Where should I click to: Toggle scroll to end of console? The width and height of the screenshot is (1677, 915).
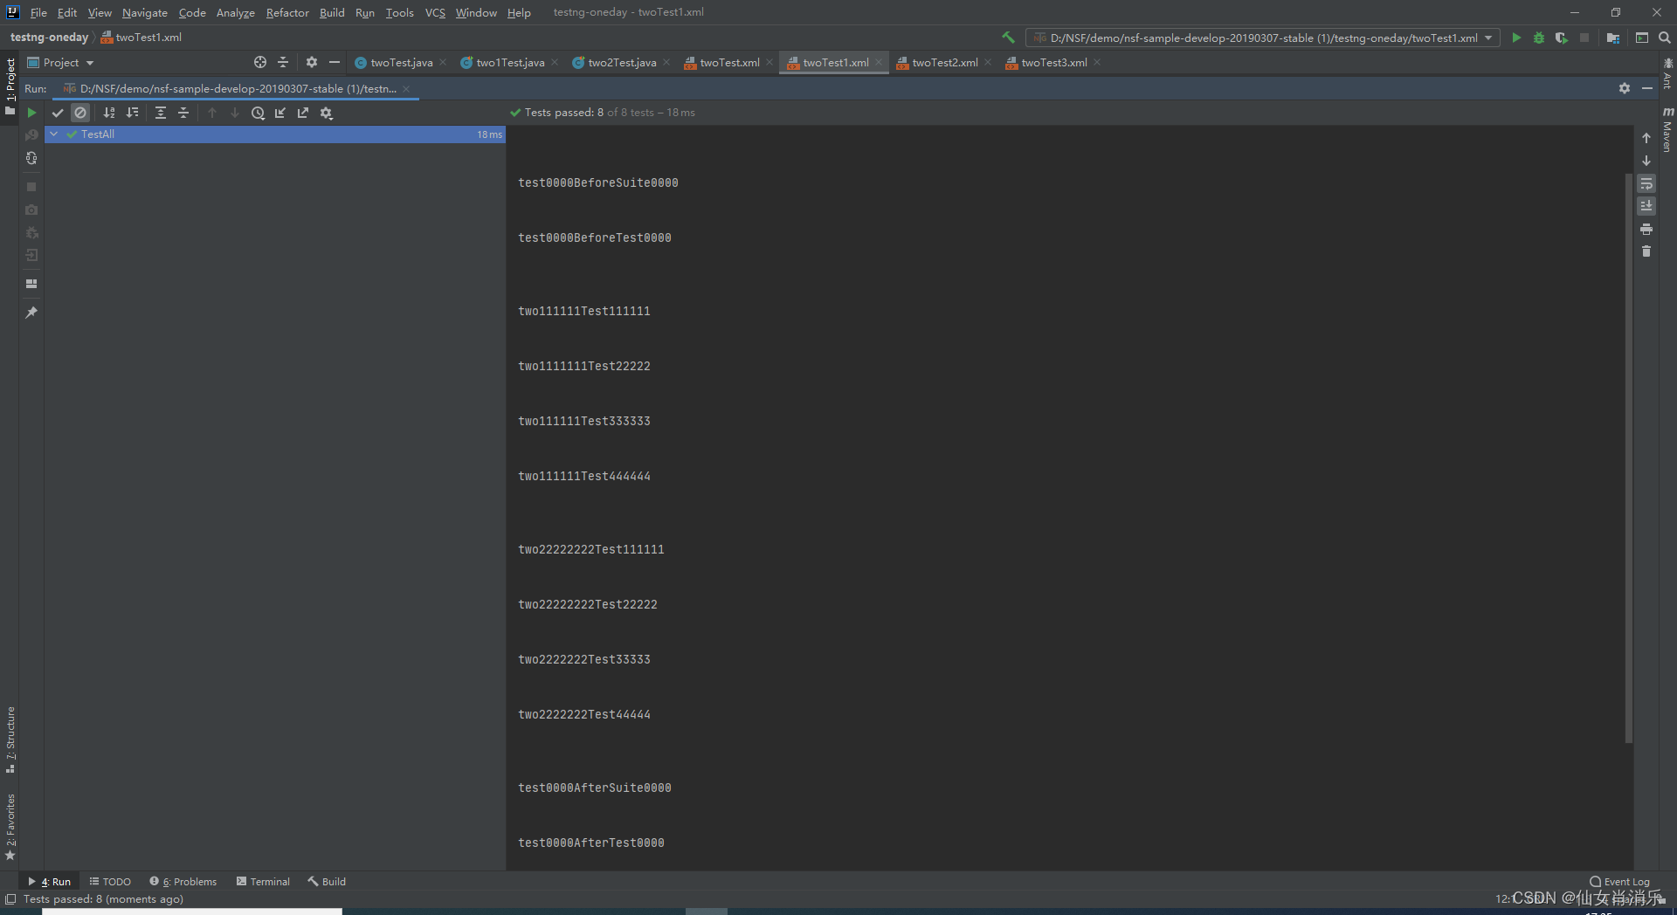(x=1646, y=206)
